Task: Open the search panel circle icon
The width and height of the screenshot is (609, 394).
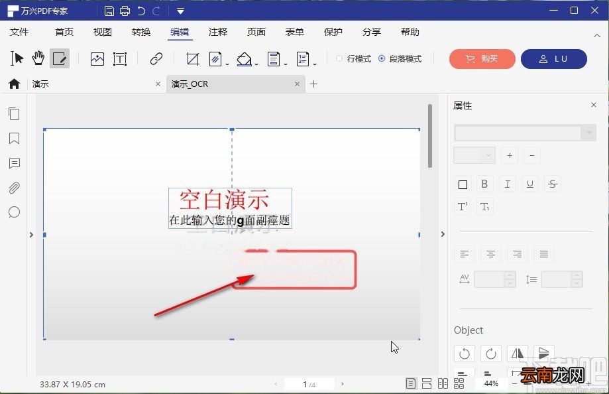Action: click(x=14, y=212)
